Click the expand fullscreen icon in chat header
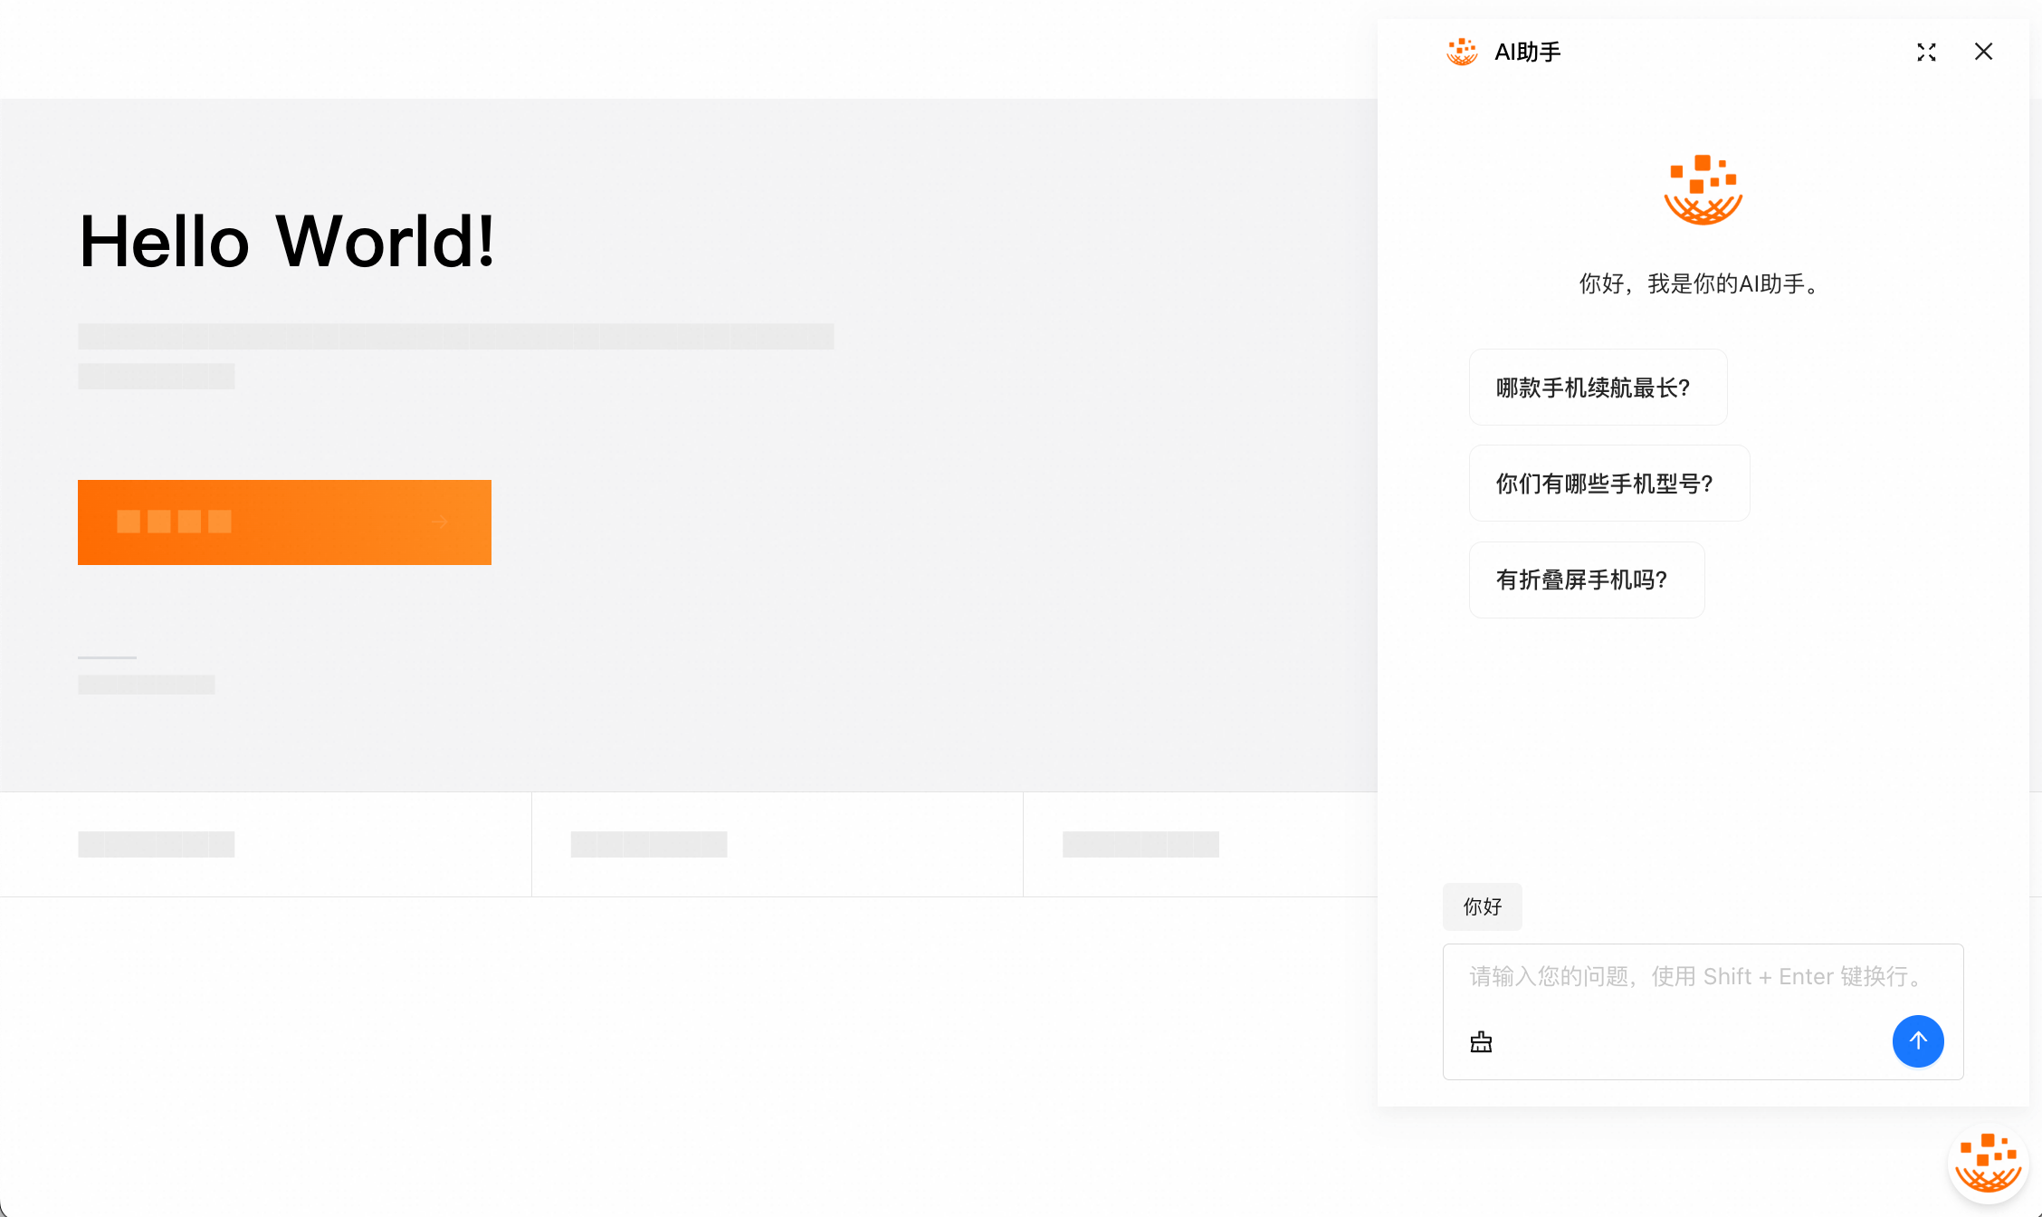2042x1217 pixels. point(1926,53)
